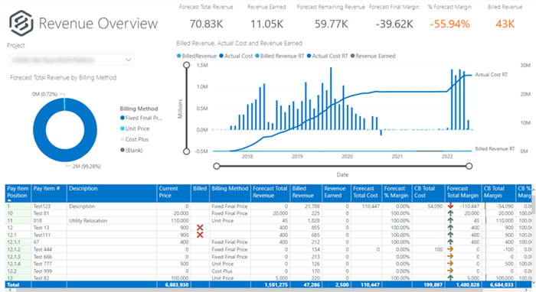Image resolution: width=536 pixels, height=292 pixels.
Task: Toggle the Billed Revenue RT legend marker
Action: point(257,56)
